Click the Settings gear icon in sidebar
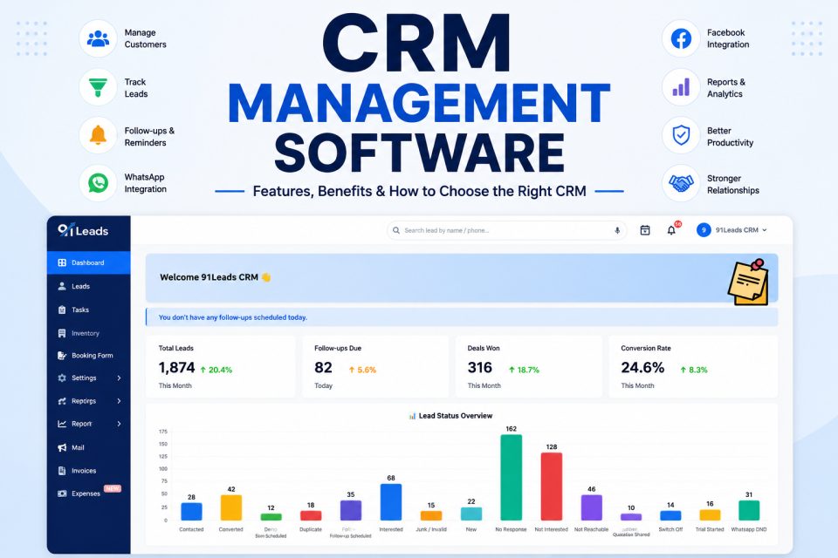The image size is (838, 558). 62,378
